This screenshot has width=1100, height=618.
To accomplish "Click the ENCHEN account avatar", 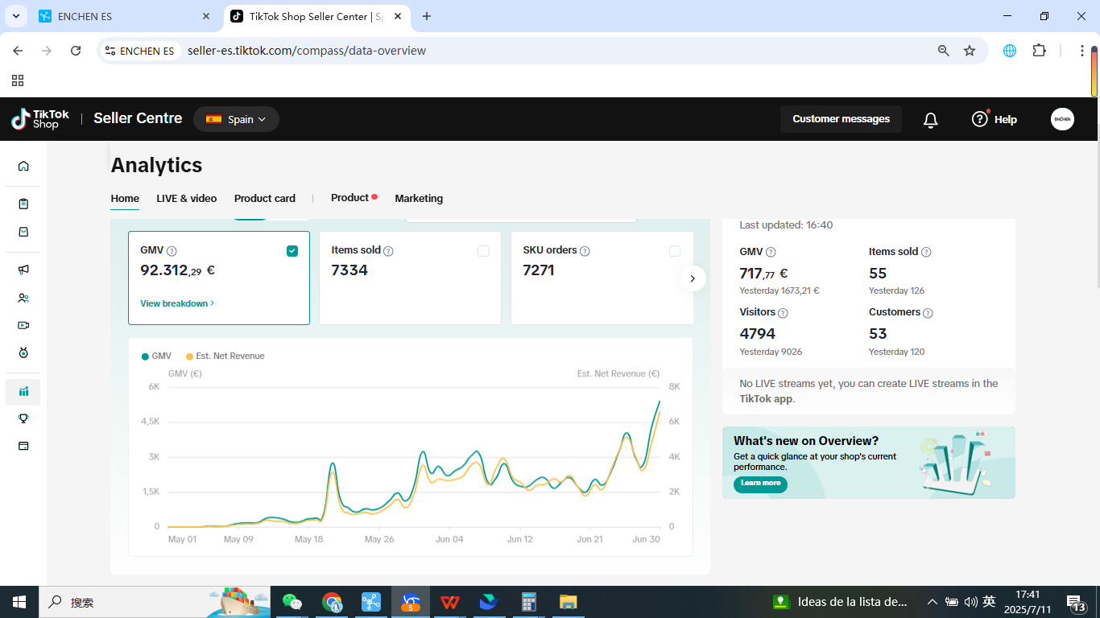I will [1062, 119].
